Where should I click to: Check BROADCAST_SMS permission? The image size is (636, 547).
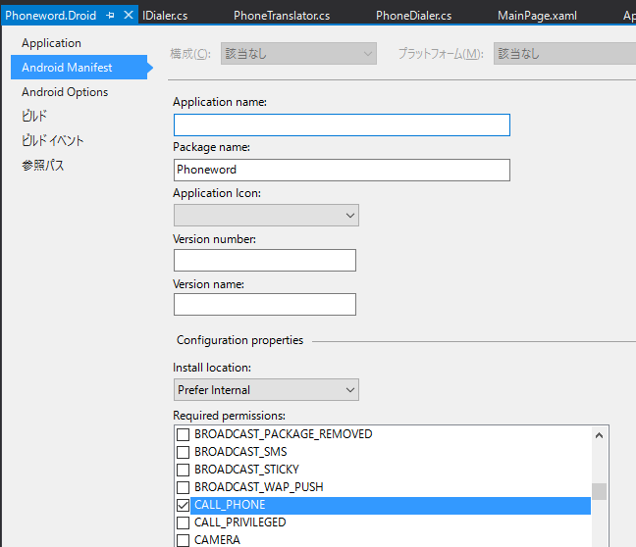point(183,452)
